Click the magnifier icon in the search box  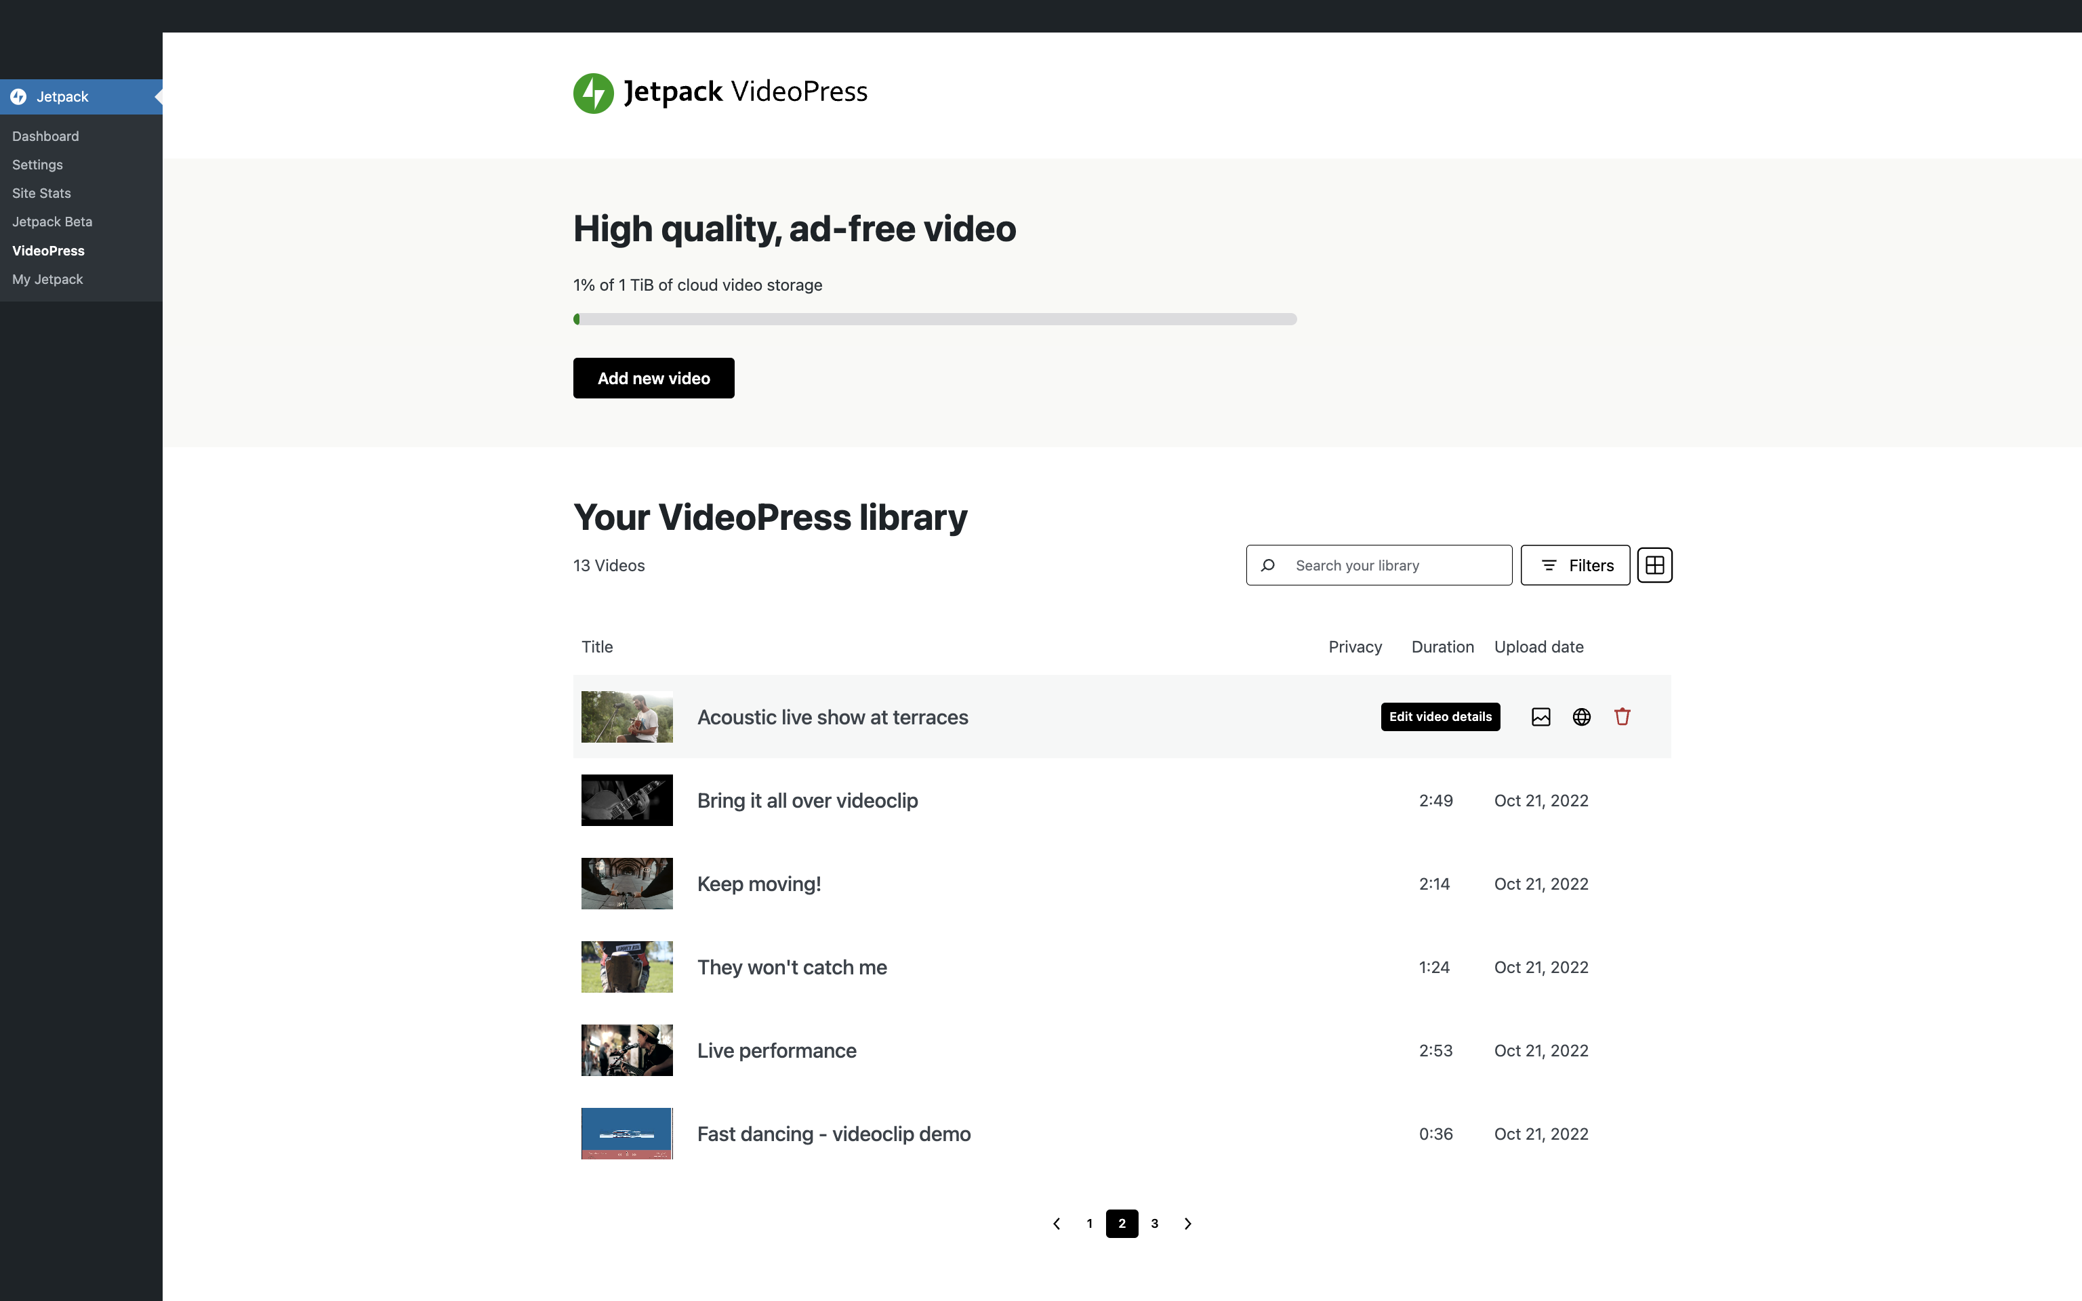pyautogui.click(x=1267, y=565)
